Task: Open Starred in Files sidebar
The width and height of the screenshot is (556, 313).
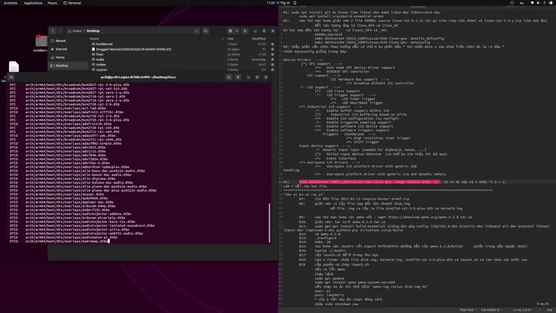Action: [68, 49]
